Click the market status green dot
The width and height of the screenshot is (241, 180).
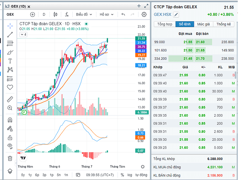pos(86,24)
